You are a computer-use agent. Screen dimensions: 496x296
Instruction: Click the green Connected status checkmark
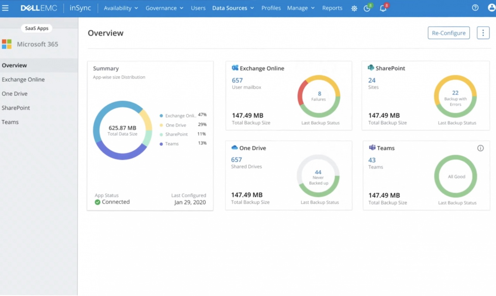click(98, 202)
